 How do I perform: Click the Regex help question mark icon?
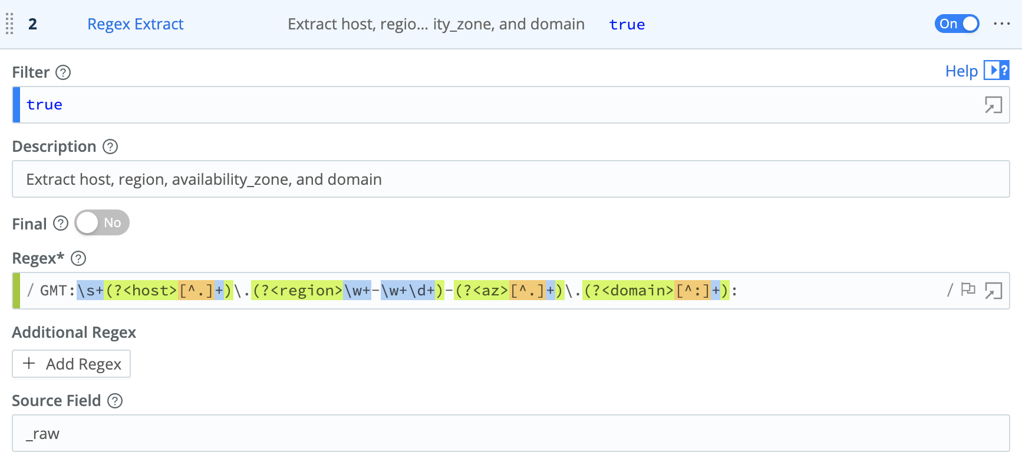(78, 258)
